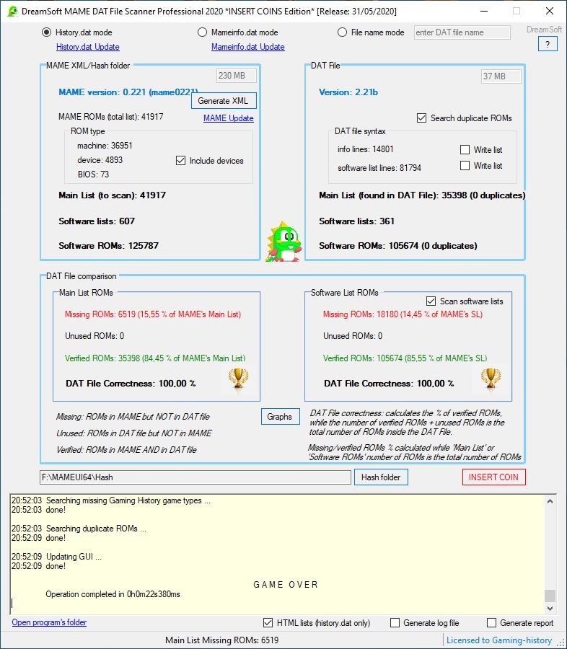Click 'Operation completed in 0h0m22s380ms' log line
This screenshot has height=649, width=567.
(x=113, y=594)
